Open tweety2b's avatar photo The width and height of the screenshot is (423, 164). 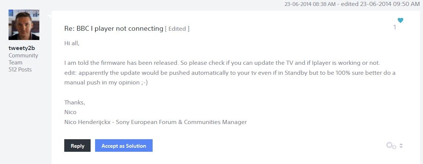point(24,25)
